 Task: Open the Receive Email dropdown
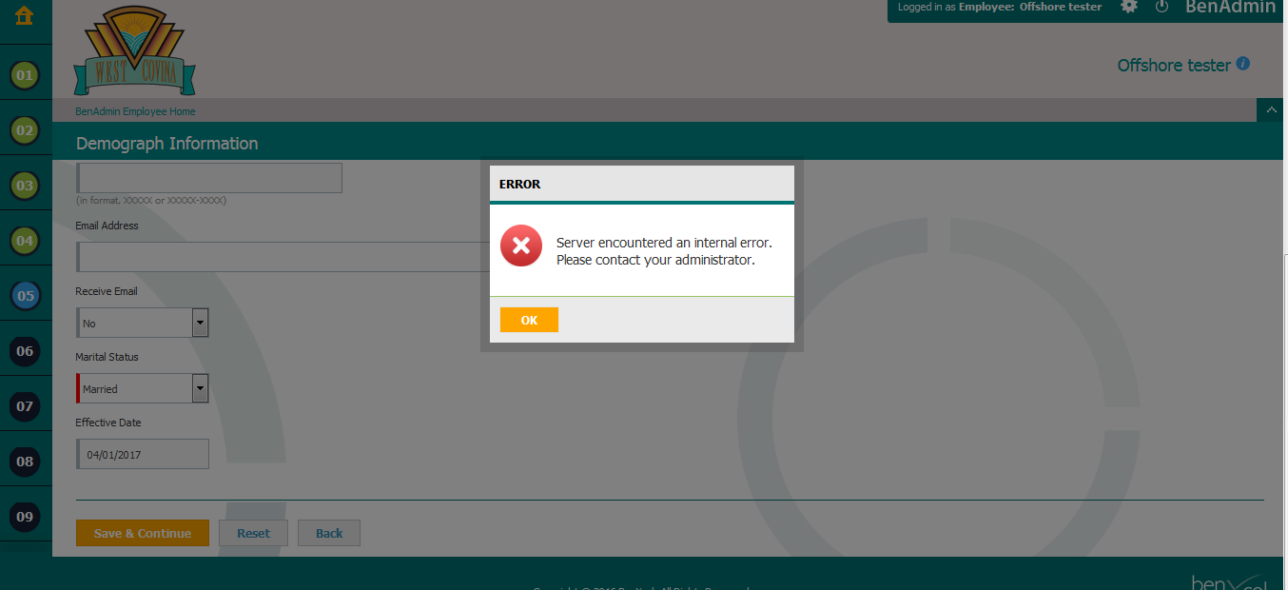(x=200, y=324)
